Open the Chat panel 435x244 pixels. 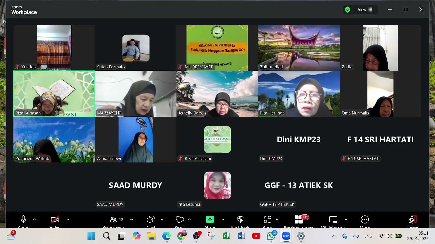tap(151, 220)
